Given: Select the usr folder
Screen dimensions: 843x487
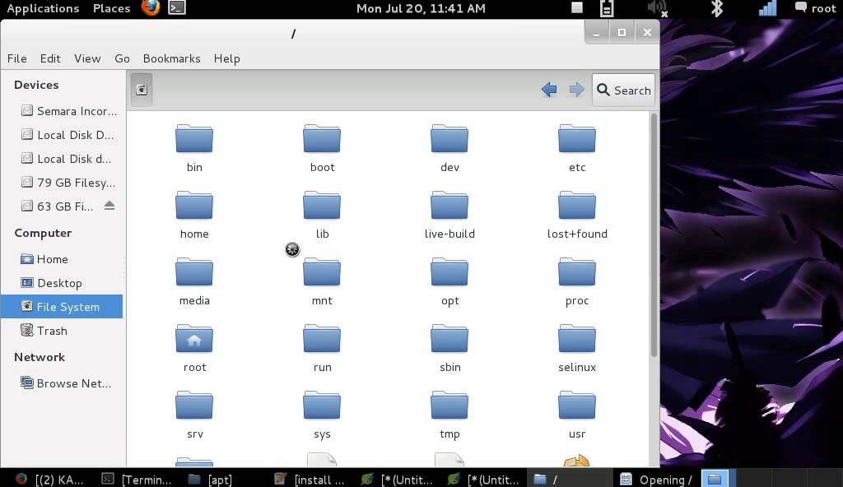Looking at the screenshot, I should click(577, 406).
